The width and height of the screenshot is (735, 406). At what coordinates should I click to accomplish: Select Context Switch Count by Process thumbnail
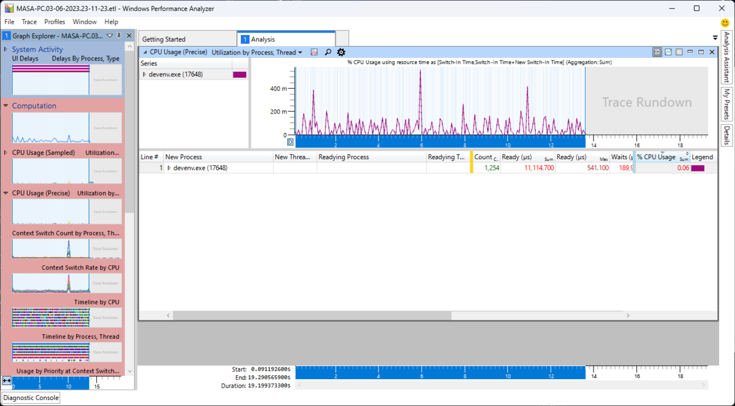67,248
